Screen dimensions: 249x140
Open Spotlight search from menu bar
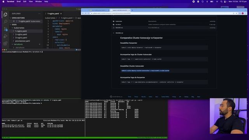pyautogui.click(x=221, y=2)
